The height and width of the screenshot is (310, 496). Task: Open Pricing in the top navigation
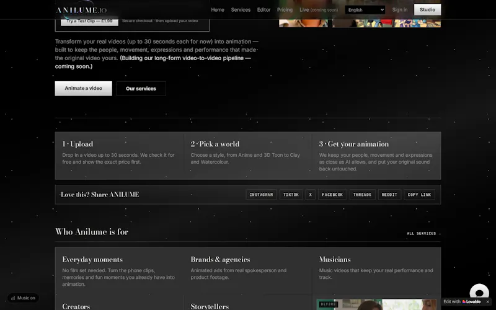pyautogui.click(x=285, y=10)
